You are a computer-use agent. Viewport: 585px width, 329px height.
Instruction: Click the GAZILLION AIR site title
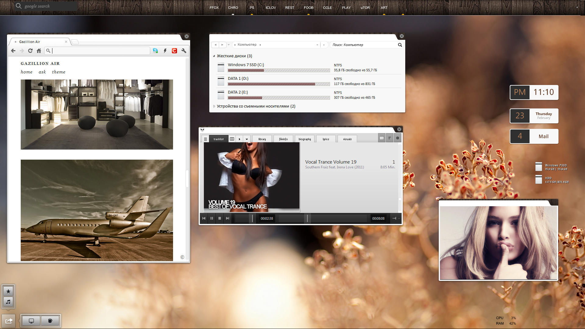tap(40, 63)
